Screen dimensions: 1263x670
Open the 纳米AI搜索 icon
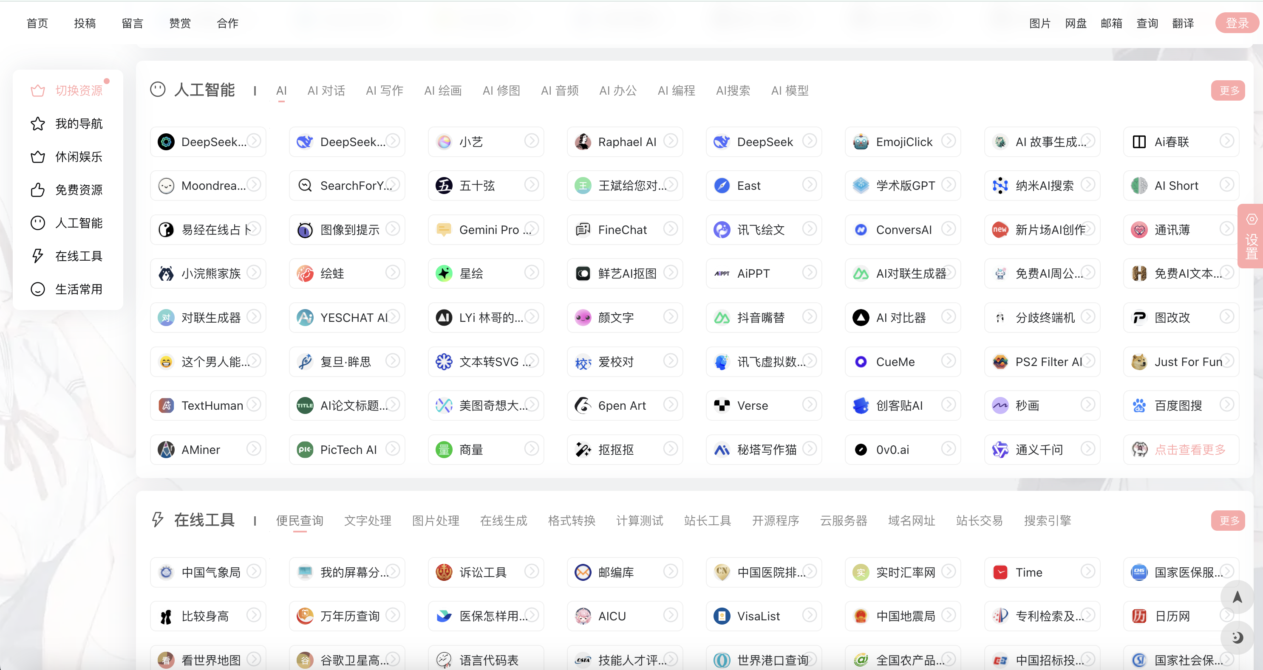1000,186
